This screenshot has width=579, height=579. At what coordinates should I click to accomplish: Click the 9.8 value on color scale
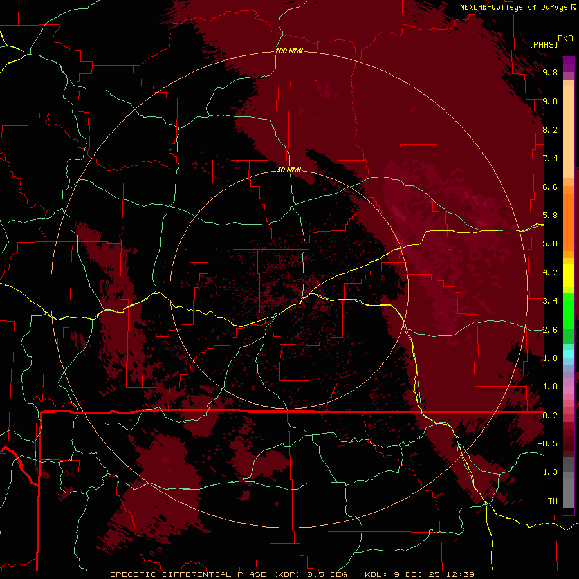(x=550, y=73)
